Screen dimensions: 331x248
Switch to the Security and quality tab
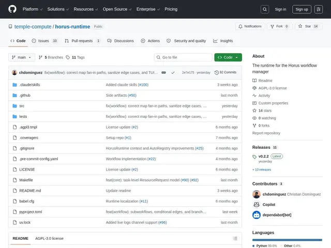186,41
